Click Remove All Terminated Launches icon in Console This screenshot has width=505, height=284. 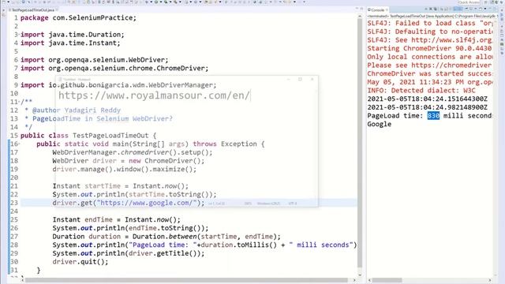[x=436, y=9]
